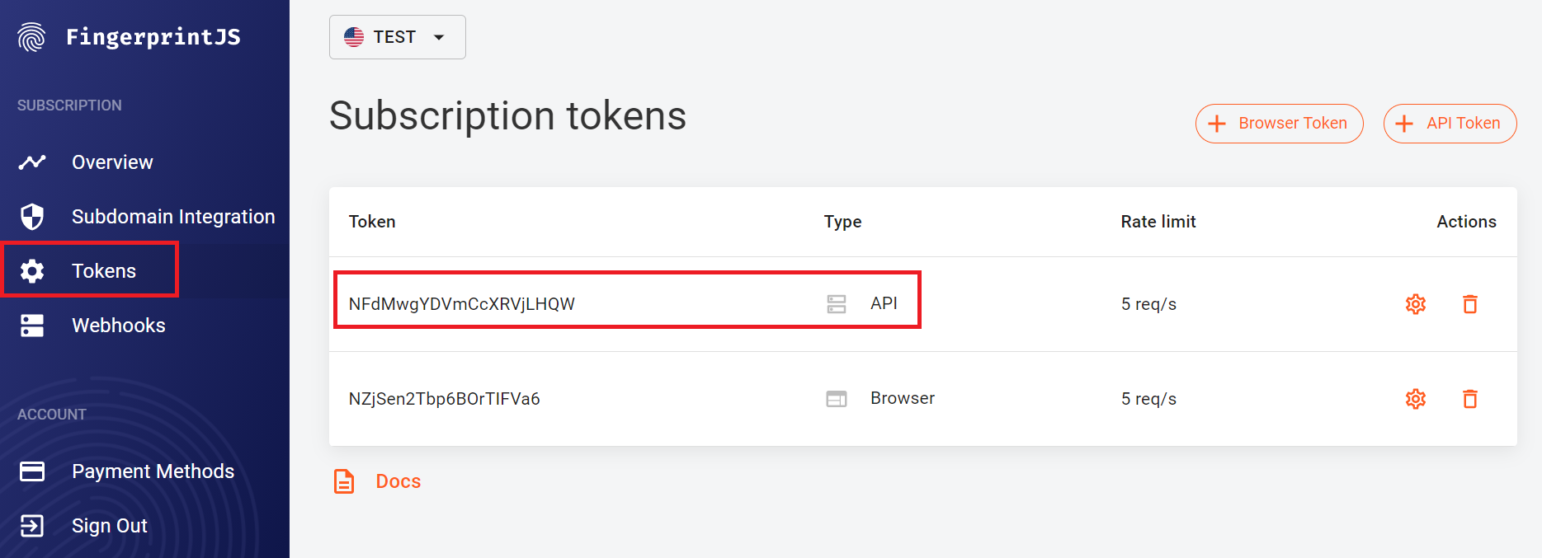This screenshot has width=1542, height=558.
Task: Click the Browser window type icon
Action: point(837,399)
